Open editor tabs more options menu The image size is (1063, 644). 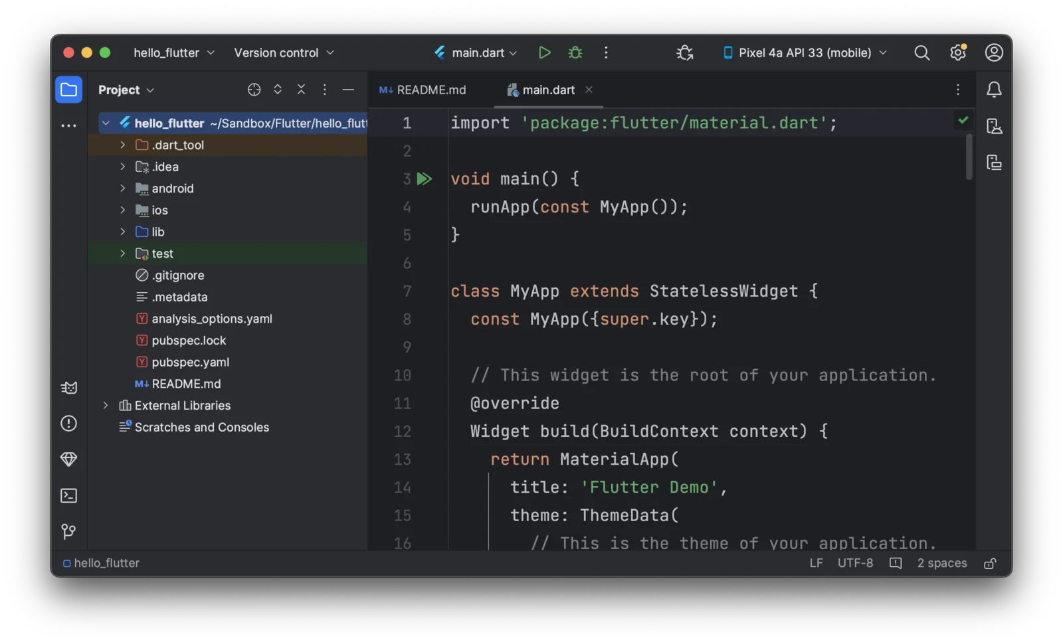(x=958, y=90)
